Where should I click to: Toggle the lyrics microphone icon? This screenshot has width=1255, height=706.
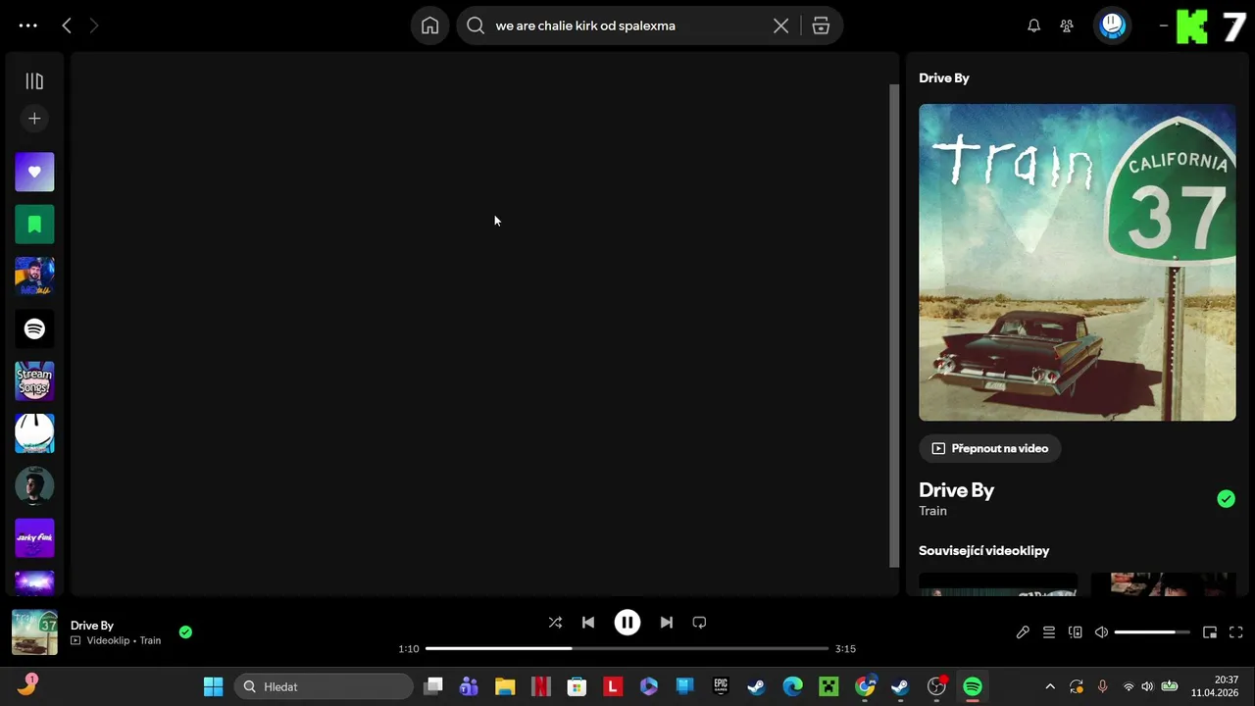pos(1023,632)
